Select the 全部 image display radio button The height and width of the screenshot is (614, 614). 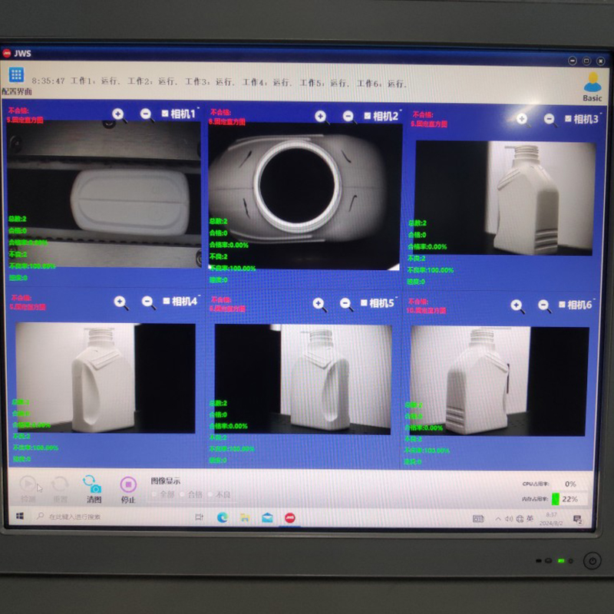coord(154,494)
